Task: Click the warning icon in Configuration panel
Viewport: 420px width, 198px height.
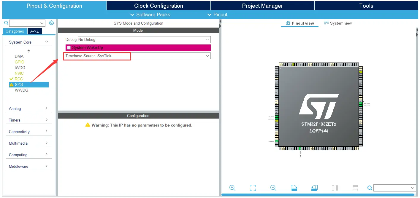Action: tap(88, 125)
